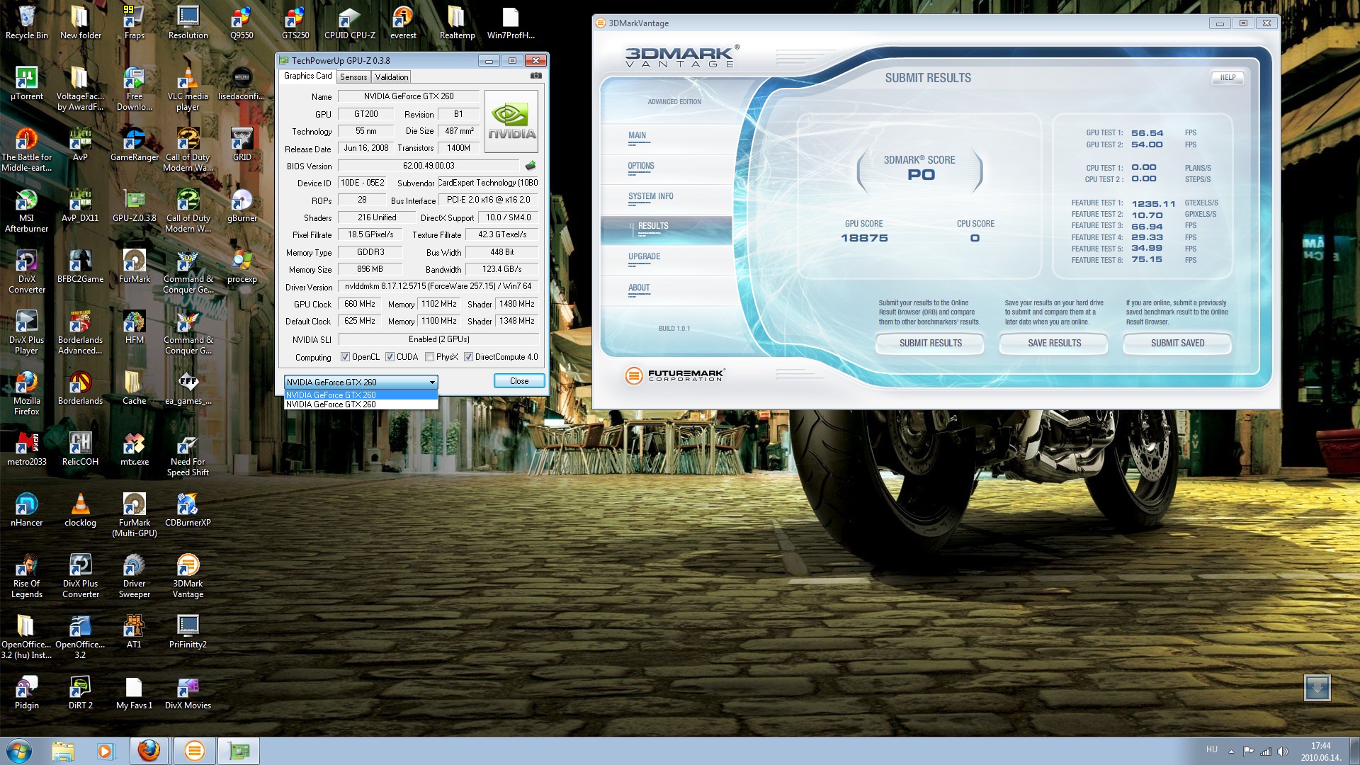Launch the Mozilla Firefox desktop shortcut
The image size is (1360, 765).
pos(26,393)
